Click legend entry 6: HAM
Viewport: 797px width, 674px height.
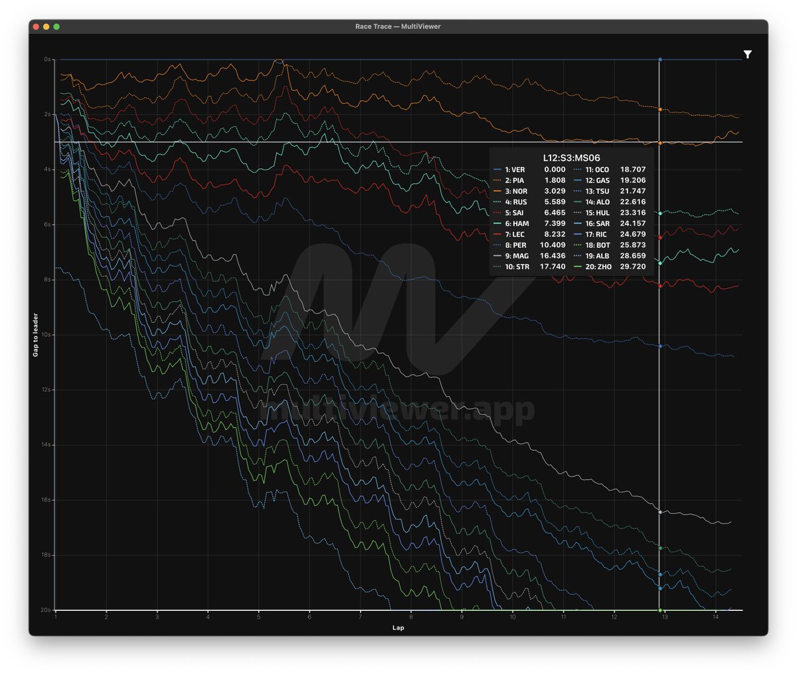click(x=517, y=224)
